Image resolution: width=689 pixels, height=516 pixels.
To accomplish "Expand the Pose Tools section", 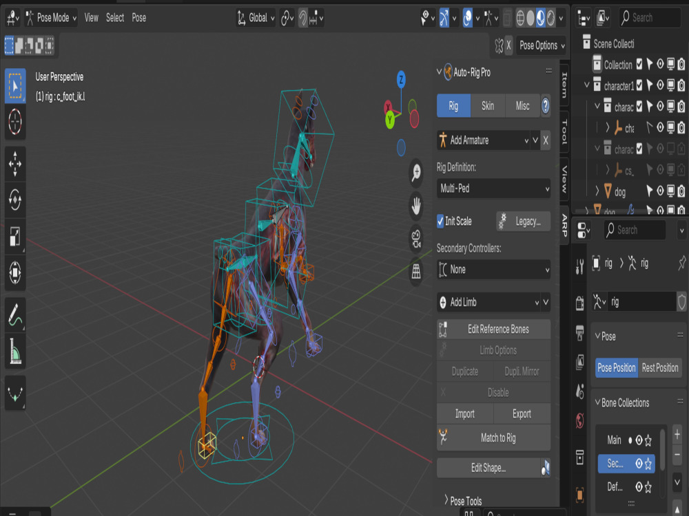I will pos(463,501).
